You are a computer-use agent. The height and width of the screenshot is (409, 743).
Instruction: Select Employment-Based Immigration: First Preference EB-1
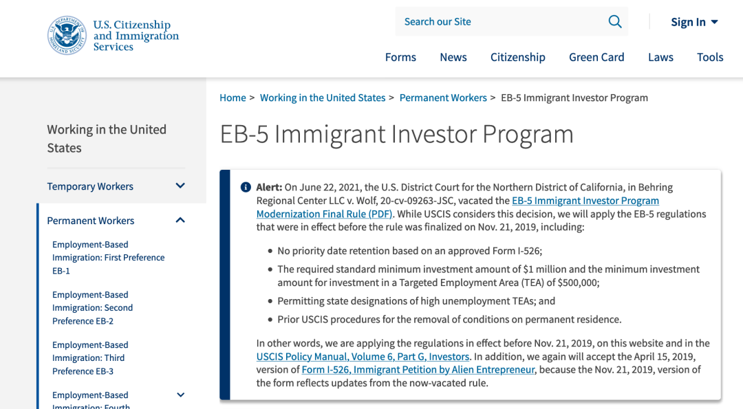[x=109, y=258]
